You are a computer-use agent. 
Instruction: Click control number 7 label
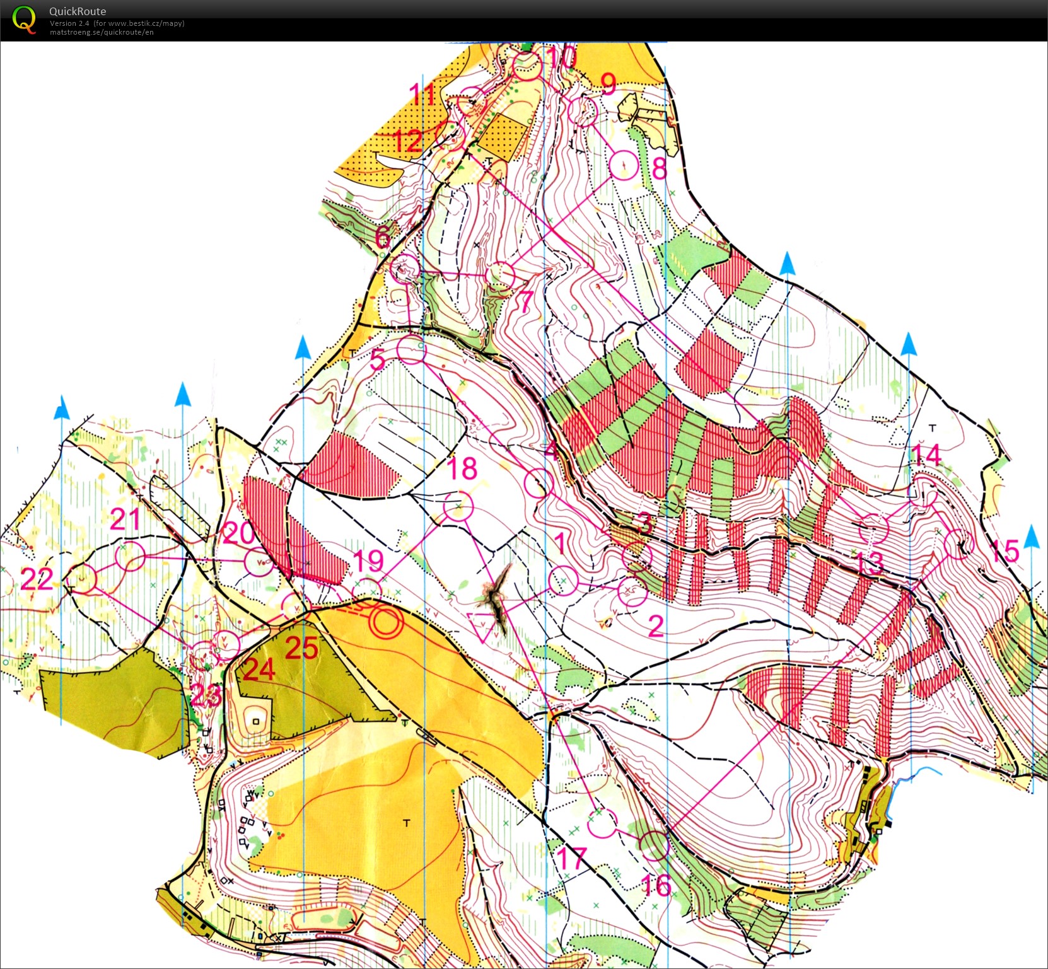click(x=527, y=301)
